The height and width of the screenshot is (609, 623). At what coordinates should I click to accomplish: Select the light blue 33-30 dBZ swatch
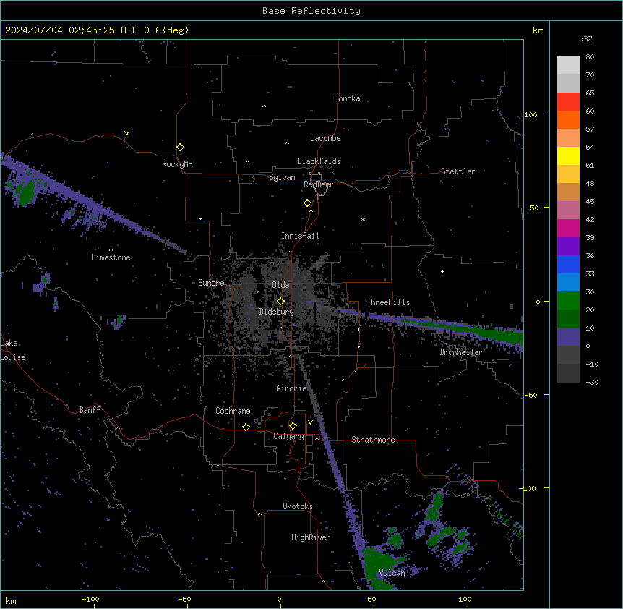click(x=568, y=283)
